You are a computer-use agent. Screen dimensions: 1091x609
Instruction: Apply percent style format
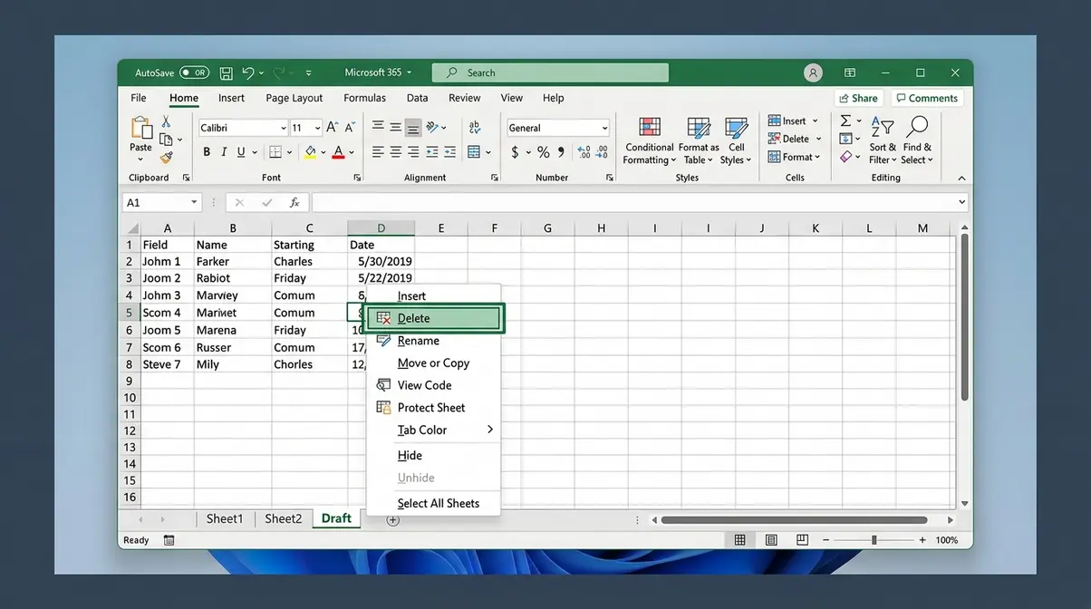coord(543,152)
